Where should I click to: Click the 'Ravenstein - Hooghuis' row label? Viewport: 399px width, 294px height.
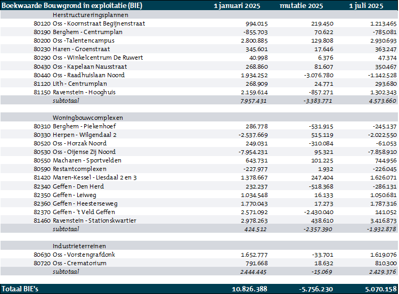click(x=84, y=92)
